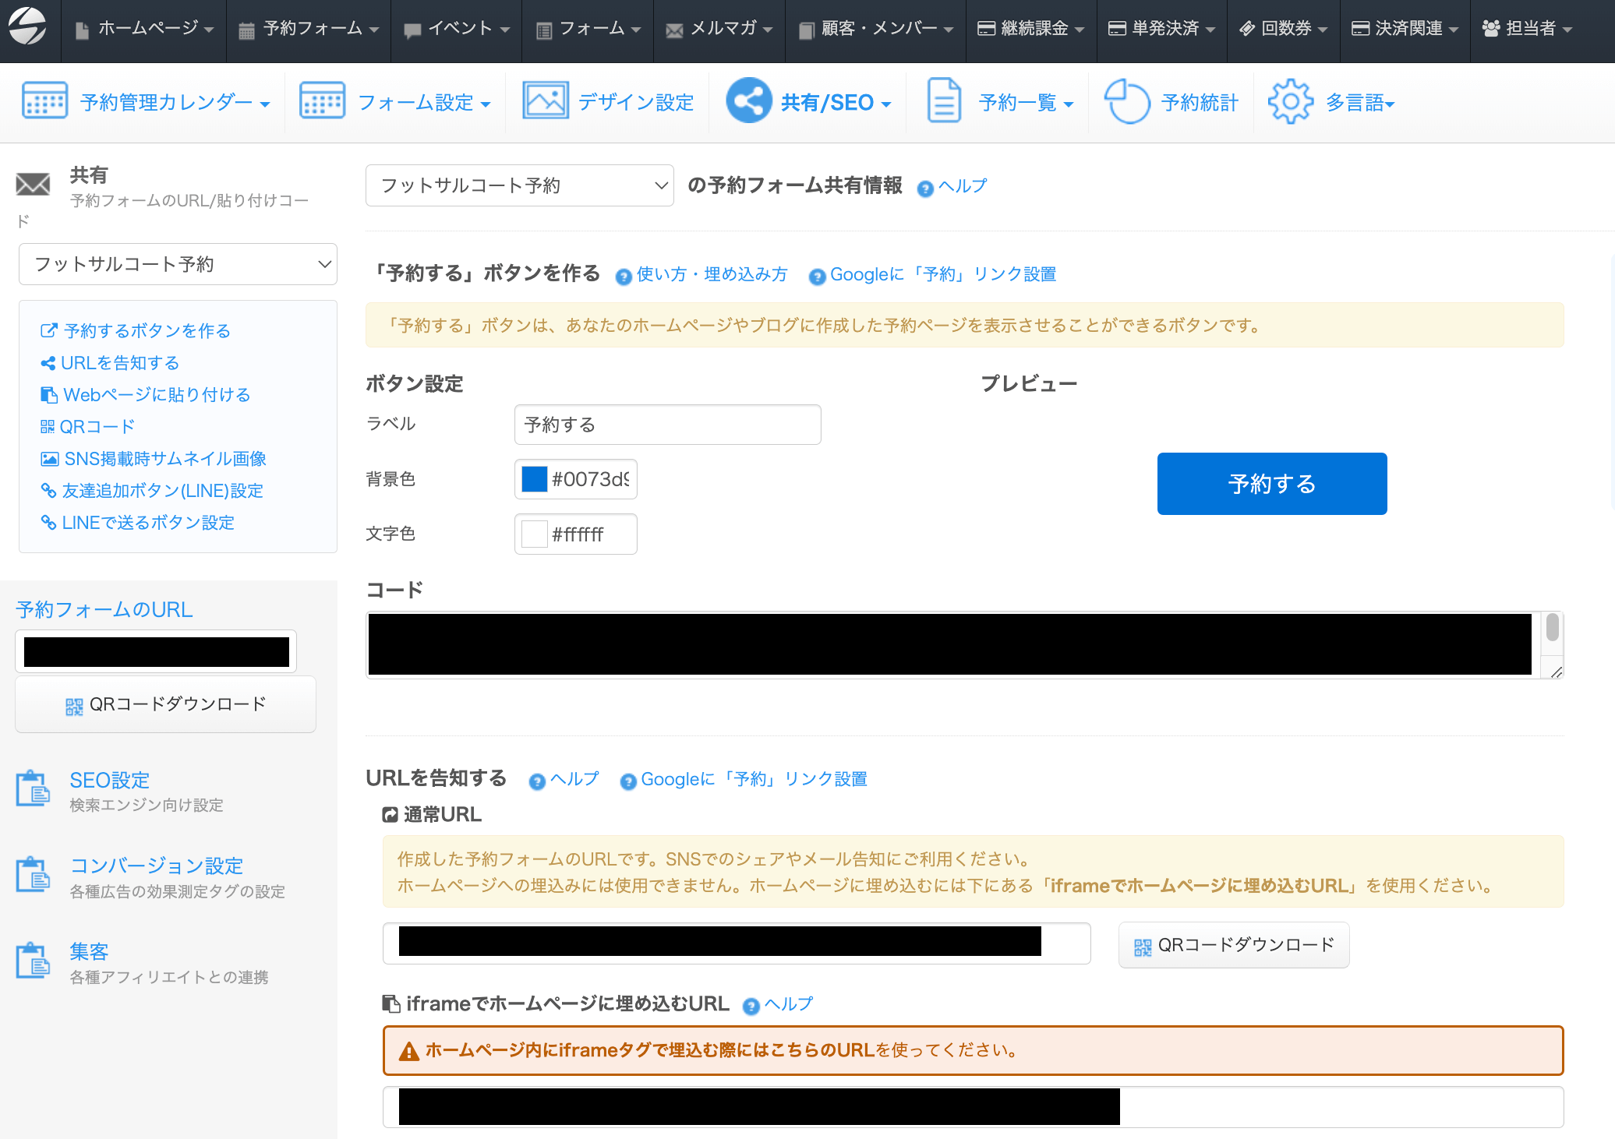Click the デザイン設定 image icon
This screenshot has height=1139, width=1615.
(545, 102)
